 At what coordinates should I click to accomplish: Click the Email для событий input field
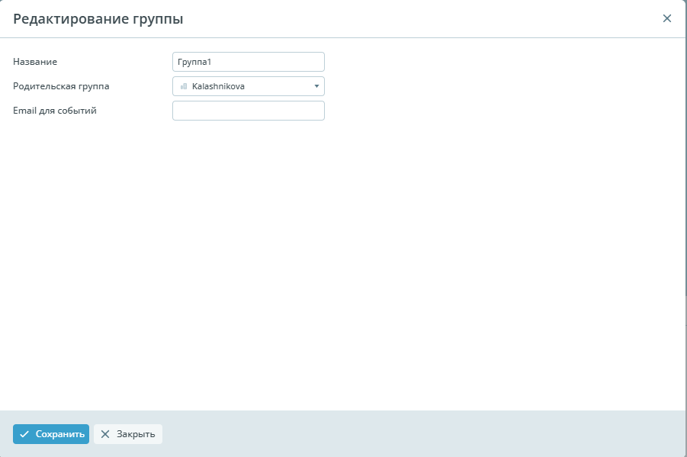tap(248, 111)
